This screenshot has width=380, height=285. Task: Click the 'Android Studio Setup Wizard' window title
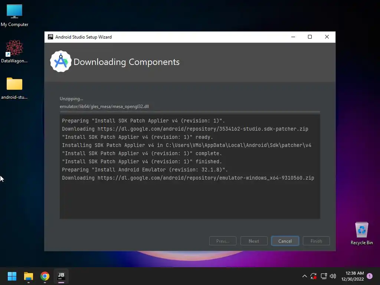(83, 37)
